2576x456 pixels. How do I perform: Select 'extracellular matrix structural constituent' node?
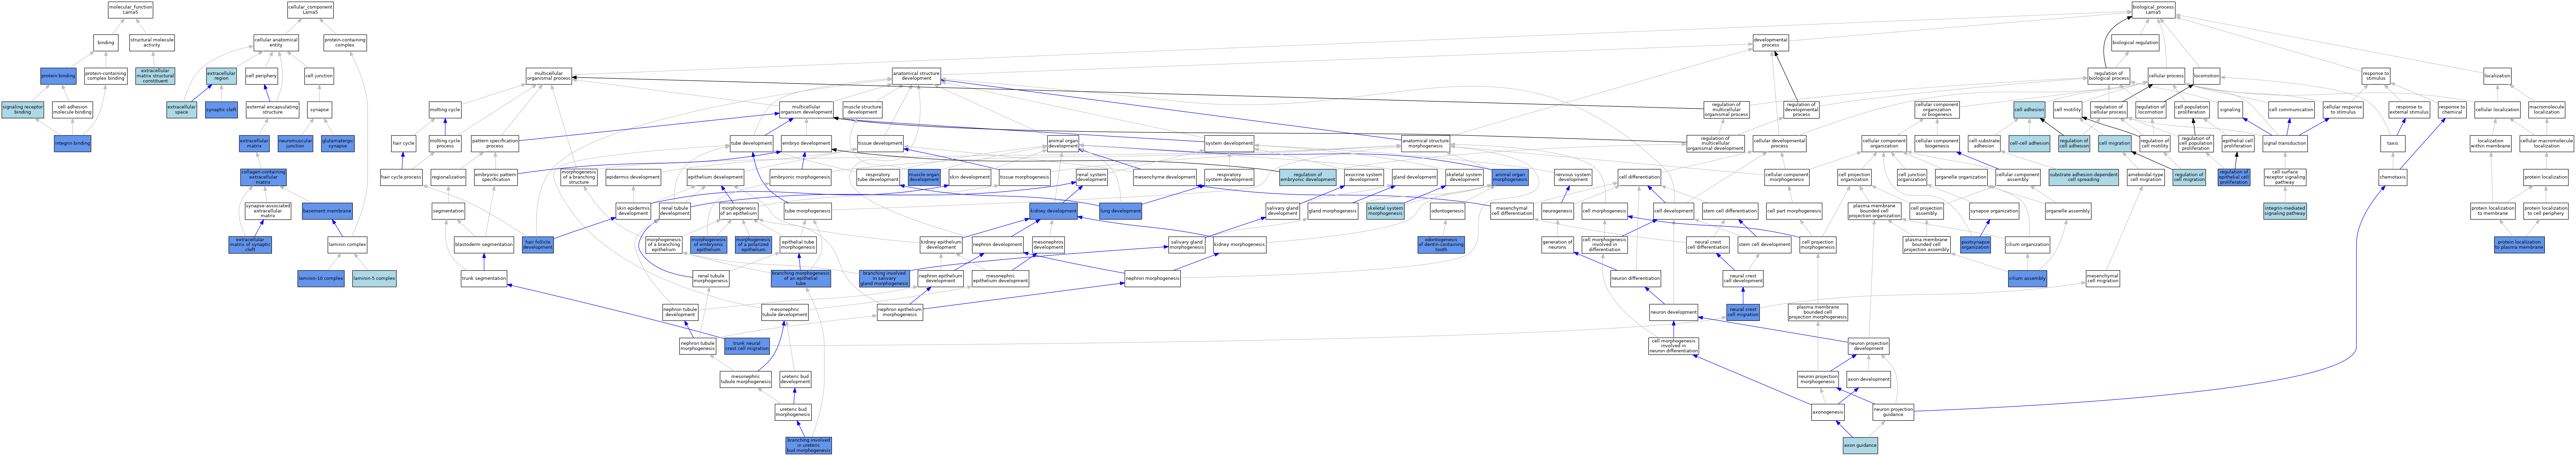[x=155, y=76]
